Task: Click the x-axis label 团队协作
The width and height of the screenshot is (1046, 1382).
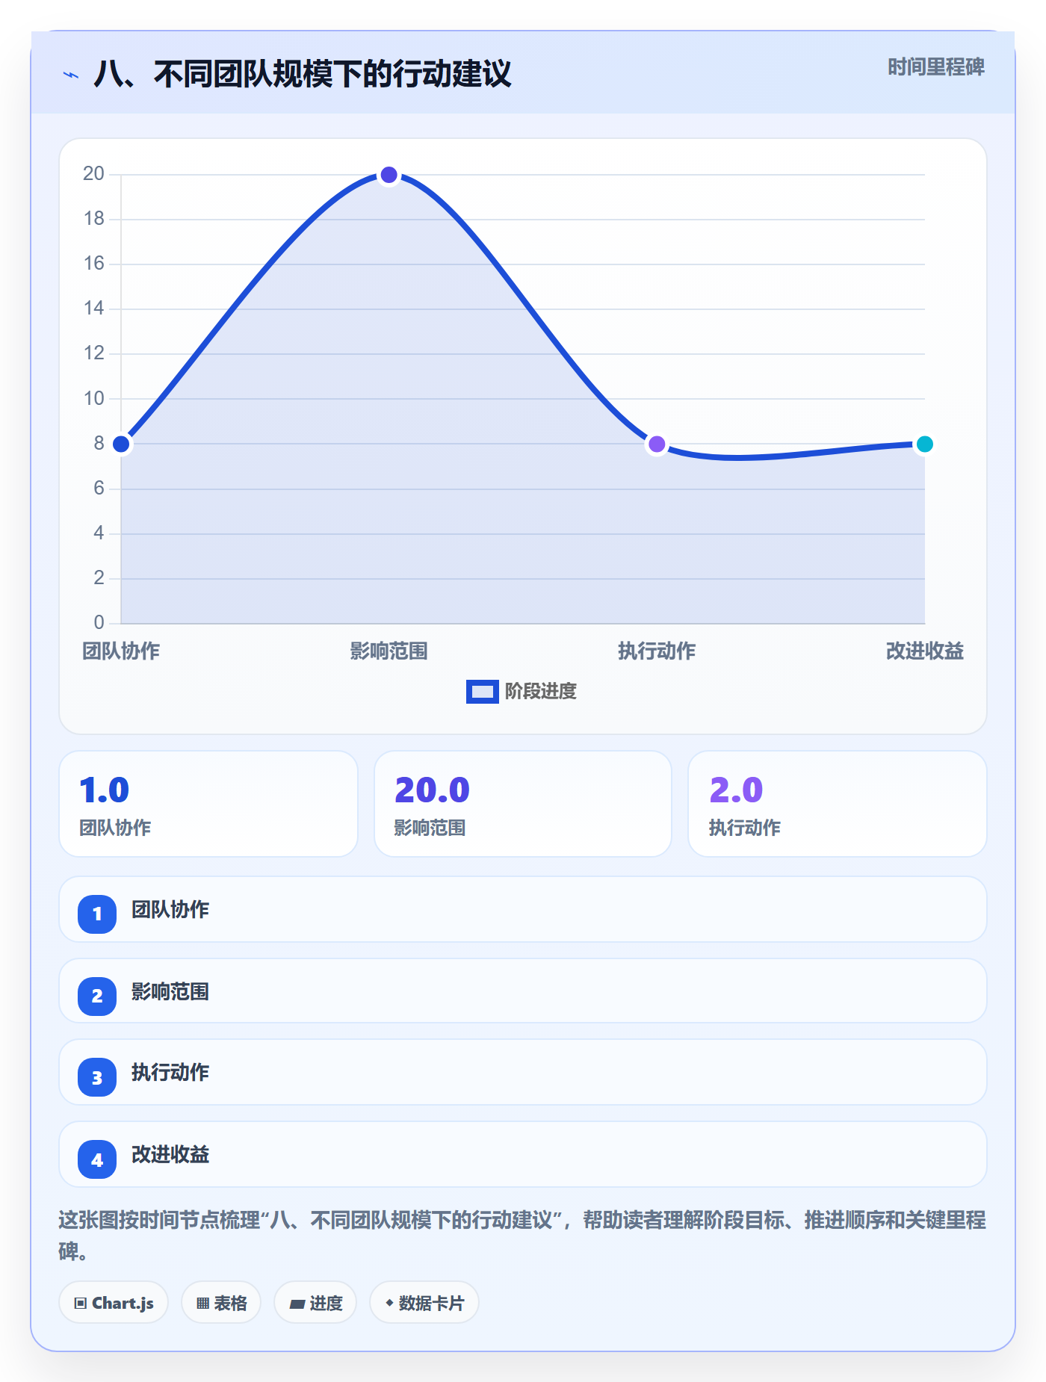Action: click(x=121, y=651)
